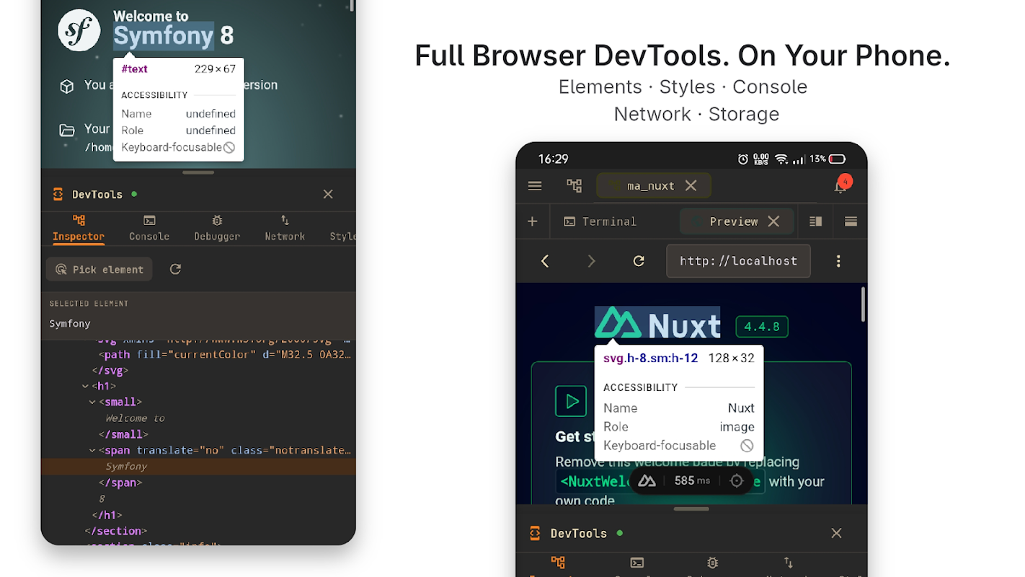The height and width of the screenshot is (577, 1025).
Task: Switch to the Inspector tab in left phone
Action: pyautogui.click(x=79, y=228)
